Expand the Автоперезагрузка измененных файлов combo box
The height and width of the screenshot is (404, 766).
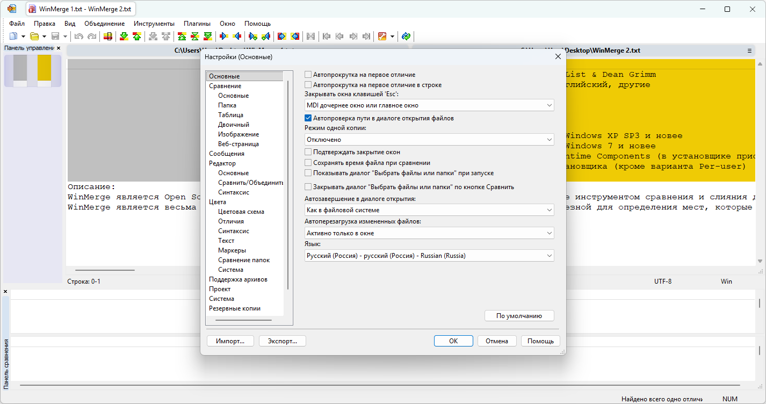point(429,233)
